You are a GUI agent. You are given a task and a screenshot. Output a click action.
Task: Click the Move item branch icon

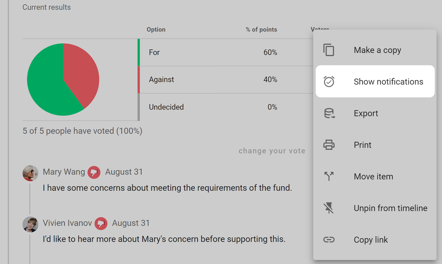(x=329, y=176)
